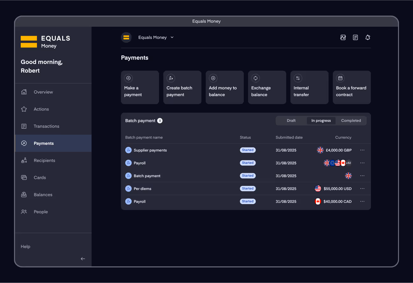Open more options for multi-currency Payroll row

[x=362, y=163]
